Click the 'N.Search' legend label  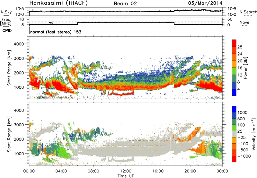tap(248, 12)
